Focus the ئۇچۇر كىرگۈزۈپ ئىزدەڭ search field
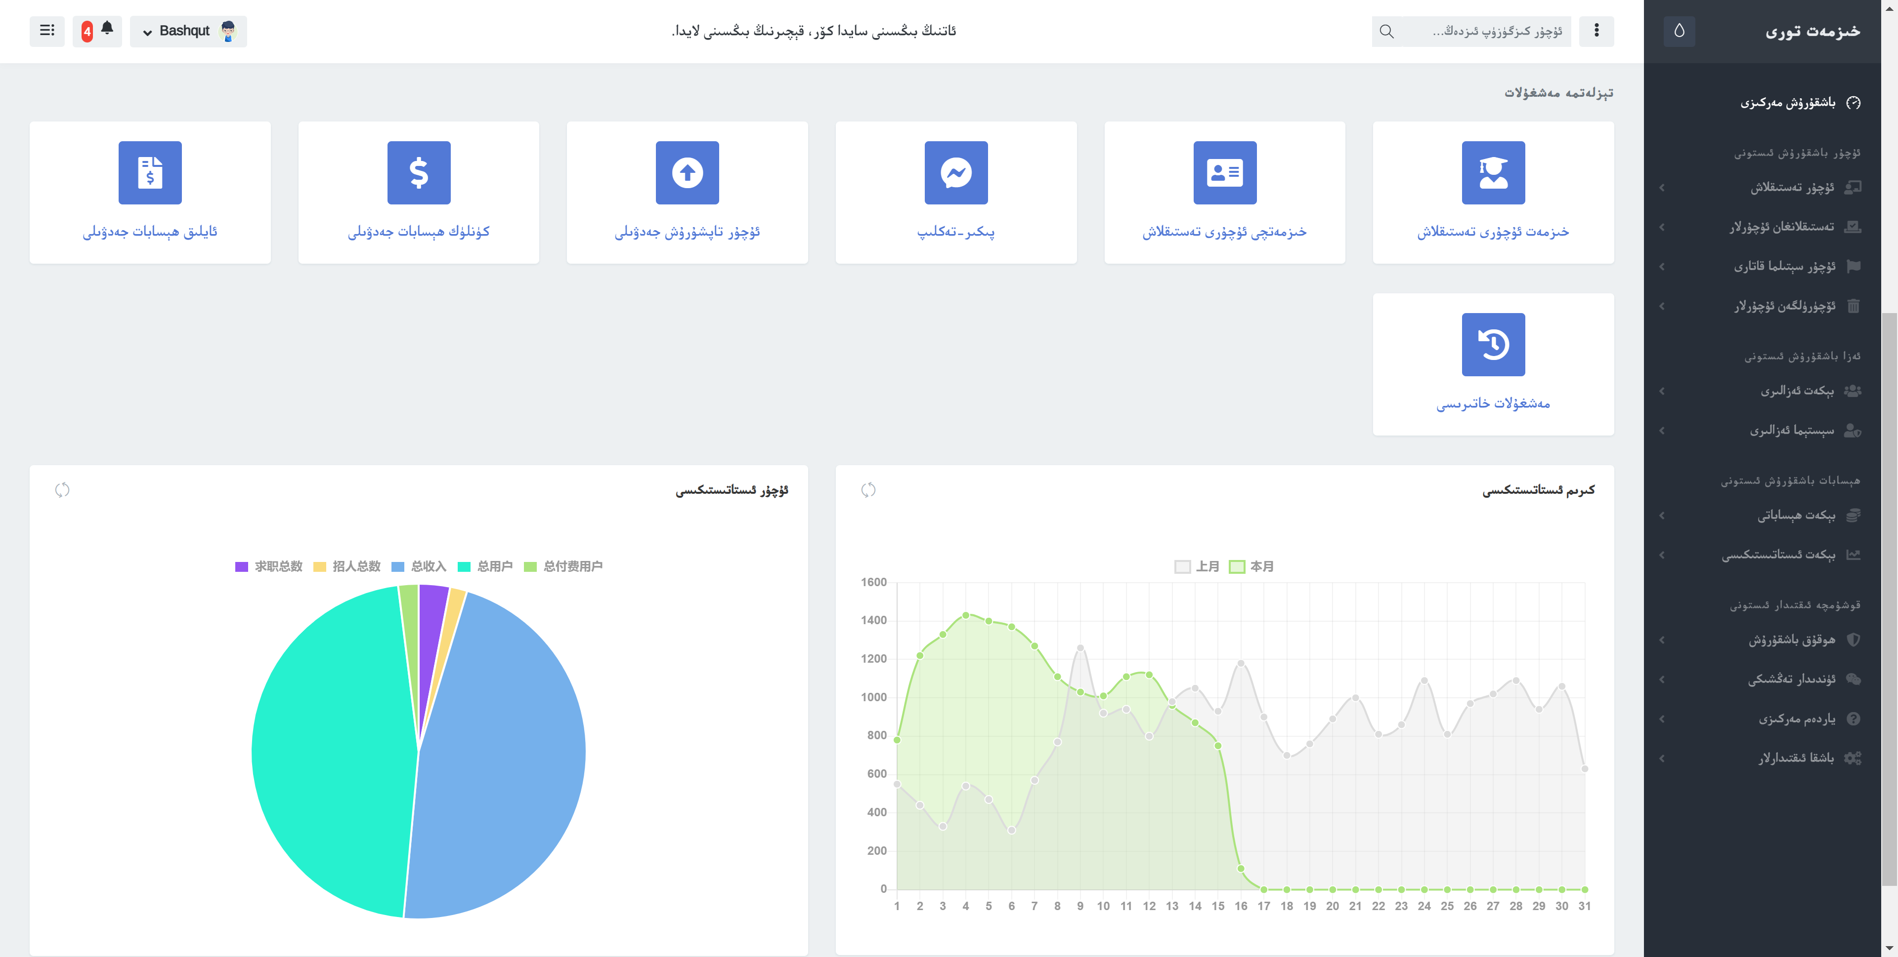Viewport: 1898px width, 957px height. point(1487,31)
